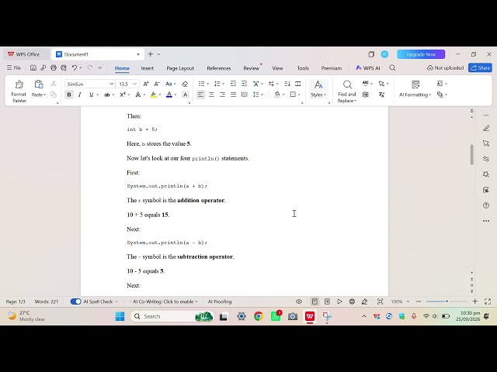Toggle the AI Spell Check switch

[76, 301]
